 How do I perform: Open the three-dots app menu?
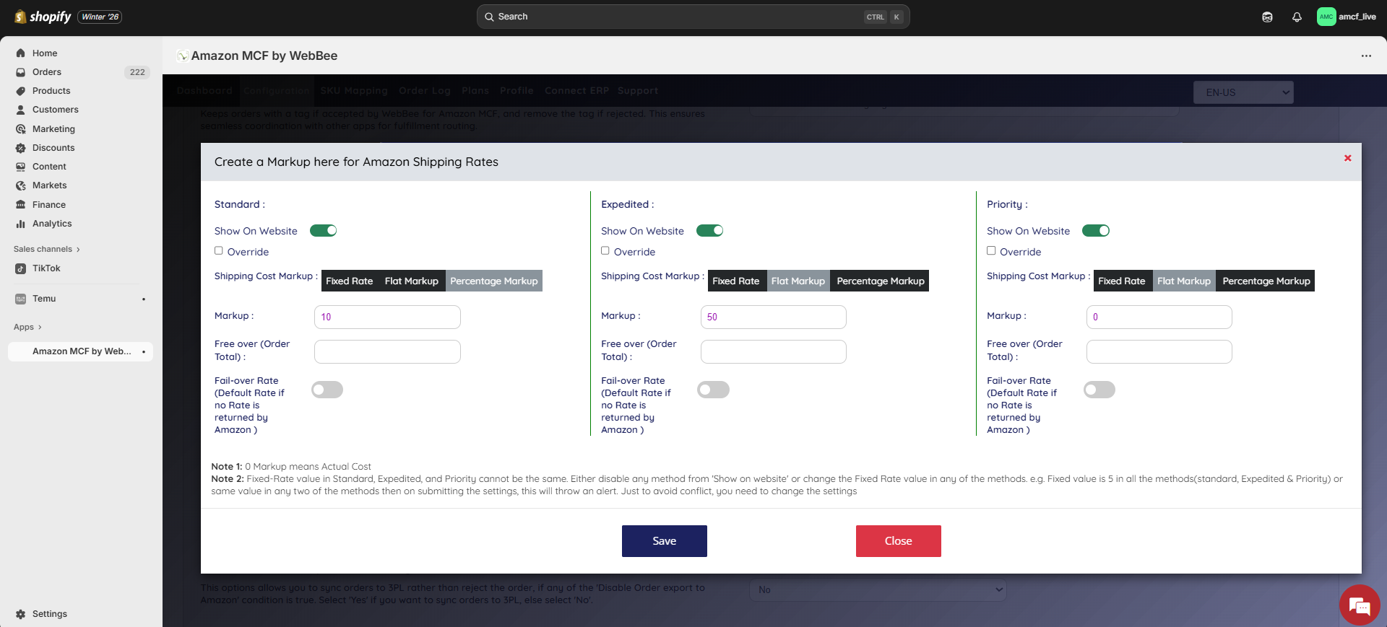tap(1366, 56)
